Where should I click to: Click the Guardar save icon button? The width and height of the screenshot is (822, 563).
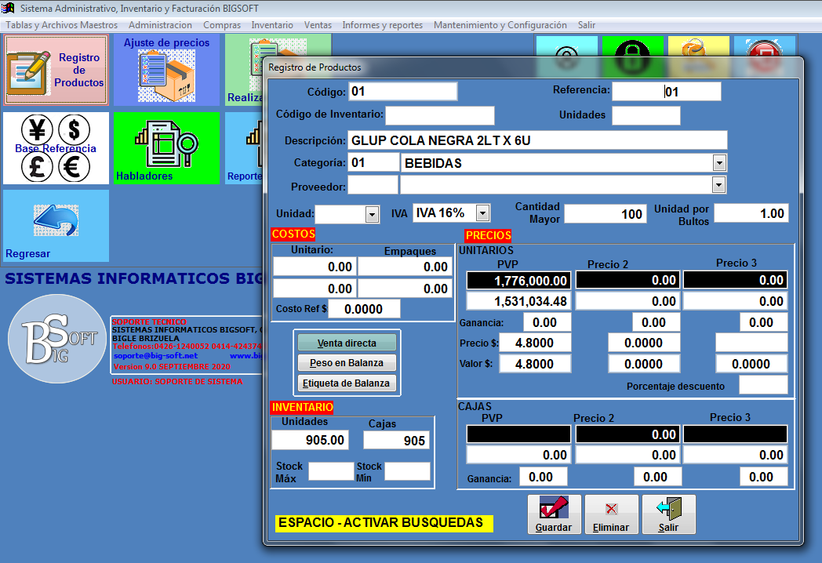pos(554,514)
